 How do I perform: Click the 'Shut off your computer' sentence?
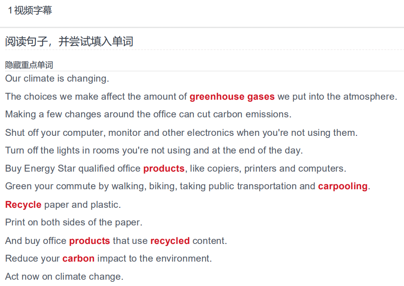click(182, 133)
